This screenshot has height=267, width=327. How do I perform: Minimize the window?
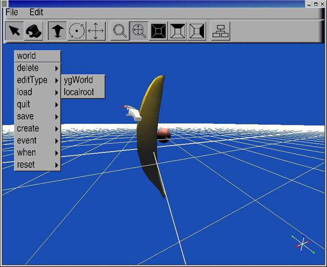coord(309,4)
